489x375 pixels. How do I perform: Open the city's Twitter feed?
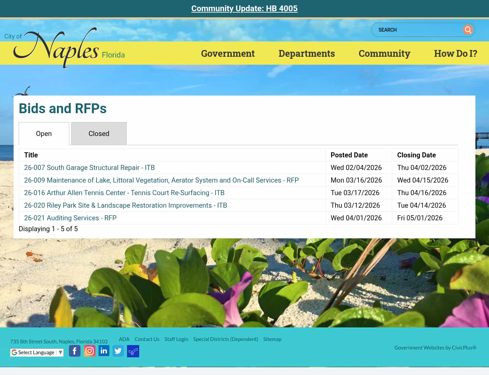(118, 351)
